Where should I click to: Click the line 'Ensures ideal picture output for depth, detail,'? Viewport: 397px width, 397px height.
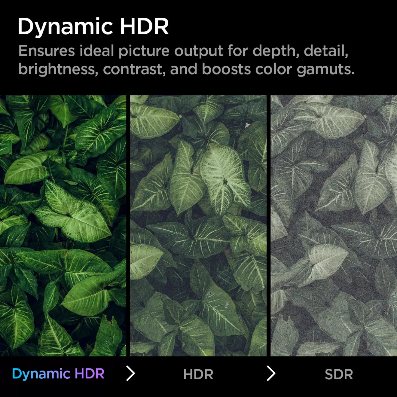183,52
